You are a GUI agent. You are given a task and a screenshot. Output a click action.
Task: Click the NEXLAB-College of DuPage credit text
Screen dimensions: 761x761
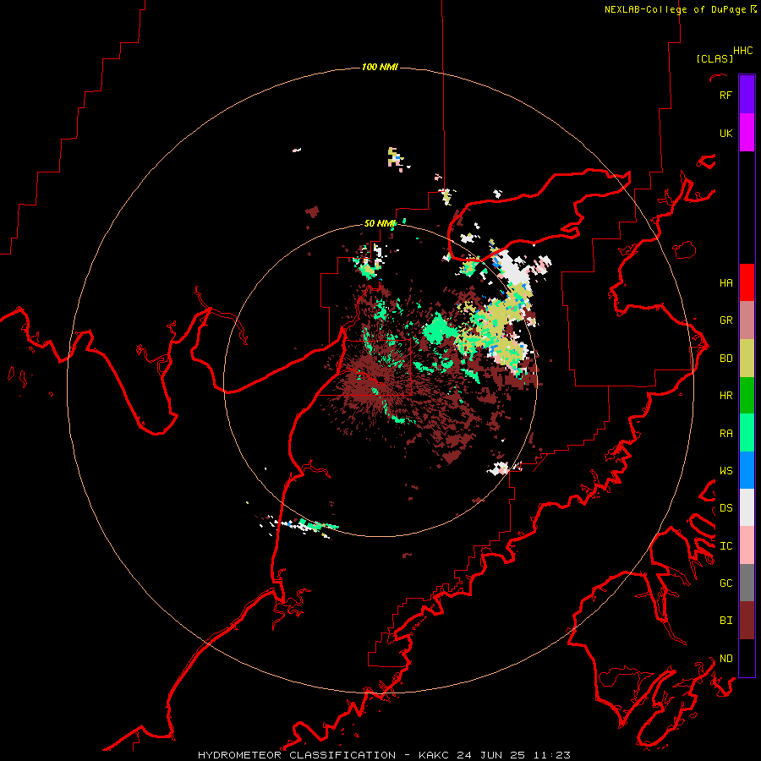(x=675, y=9)
